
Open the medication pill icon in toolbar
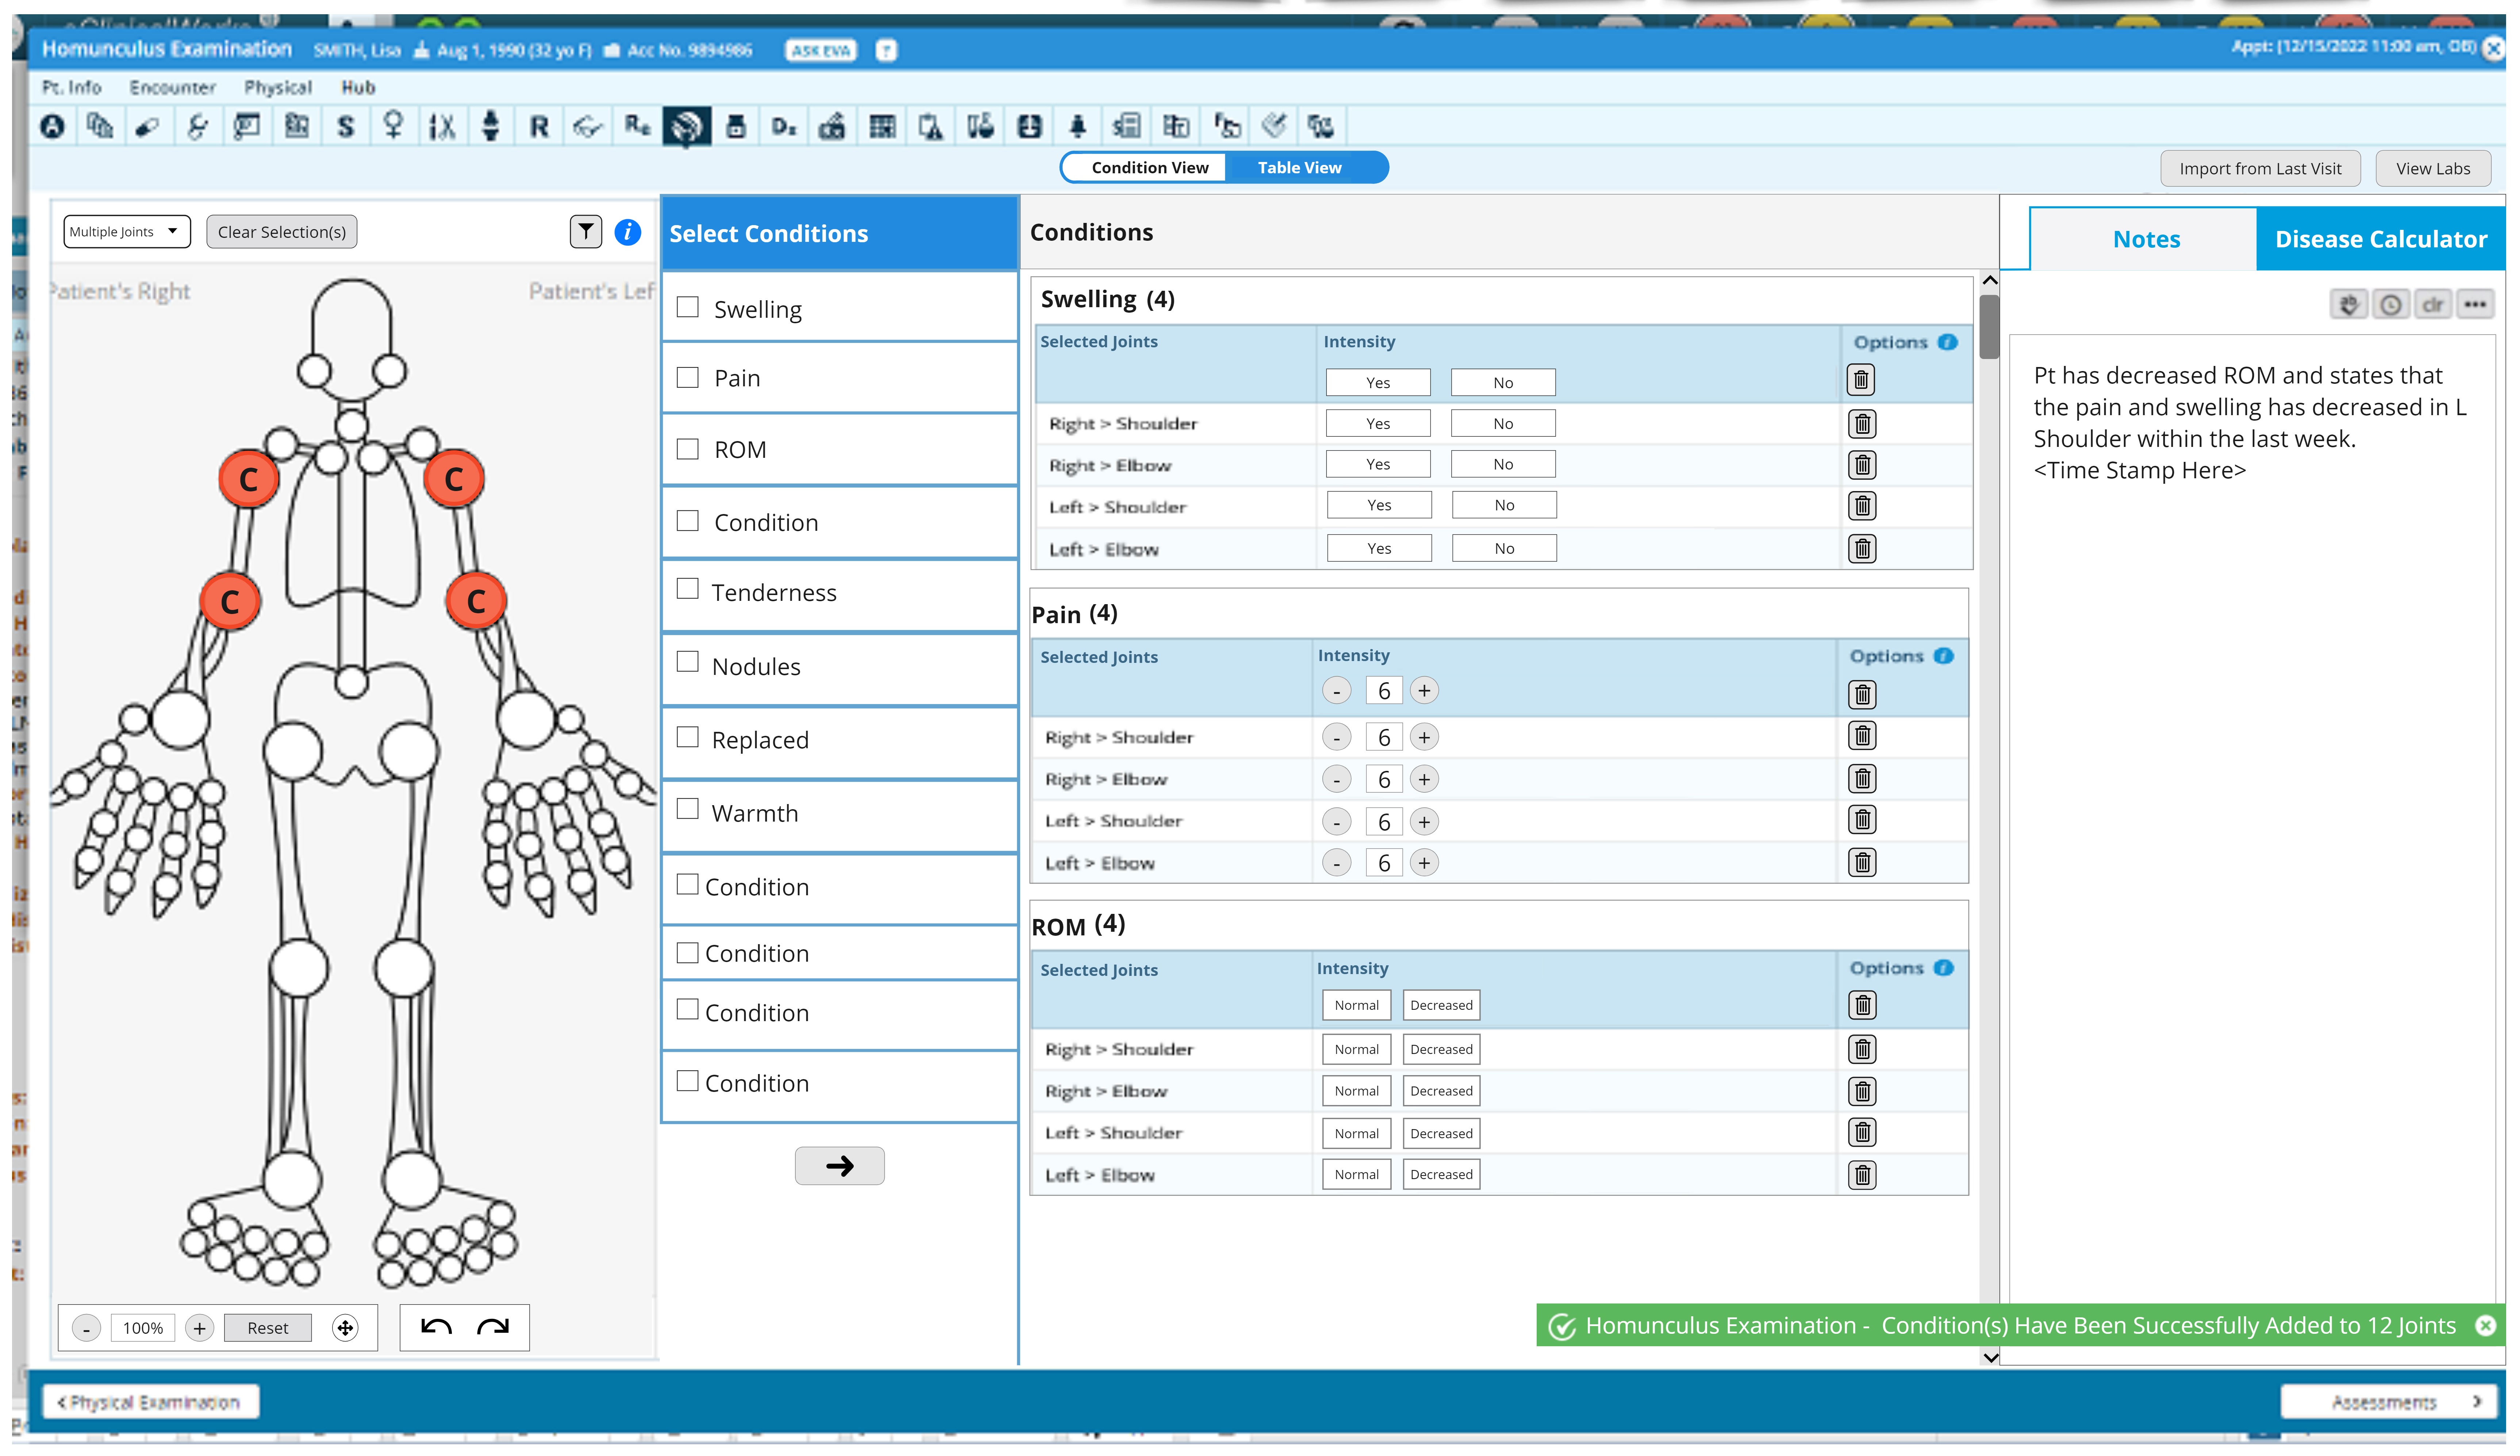(x=148, y=127)
